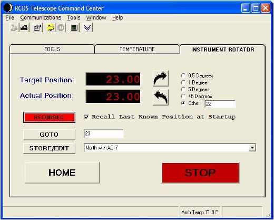This screenshot has width=274, height=220.
Task: Select the 0.5 Degrees radio button
Action: pos(183,75)
